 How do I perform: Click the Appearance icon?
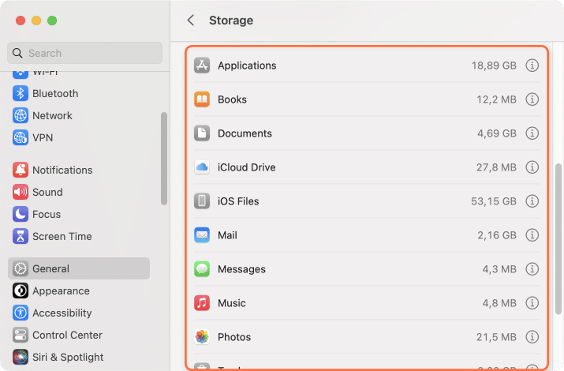coord(21,290)
